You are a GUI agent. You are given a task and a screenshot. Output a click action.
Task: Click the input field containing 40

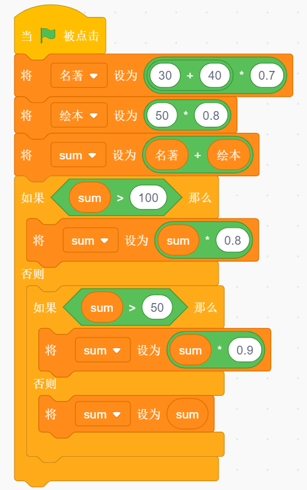[215, 75]
